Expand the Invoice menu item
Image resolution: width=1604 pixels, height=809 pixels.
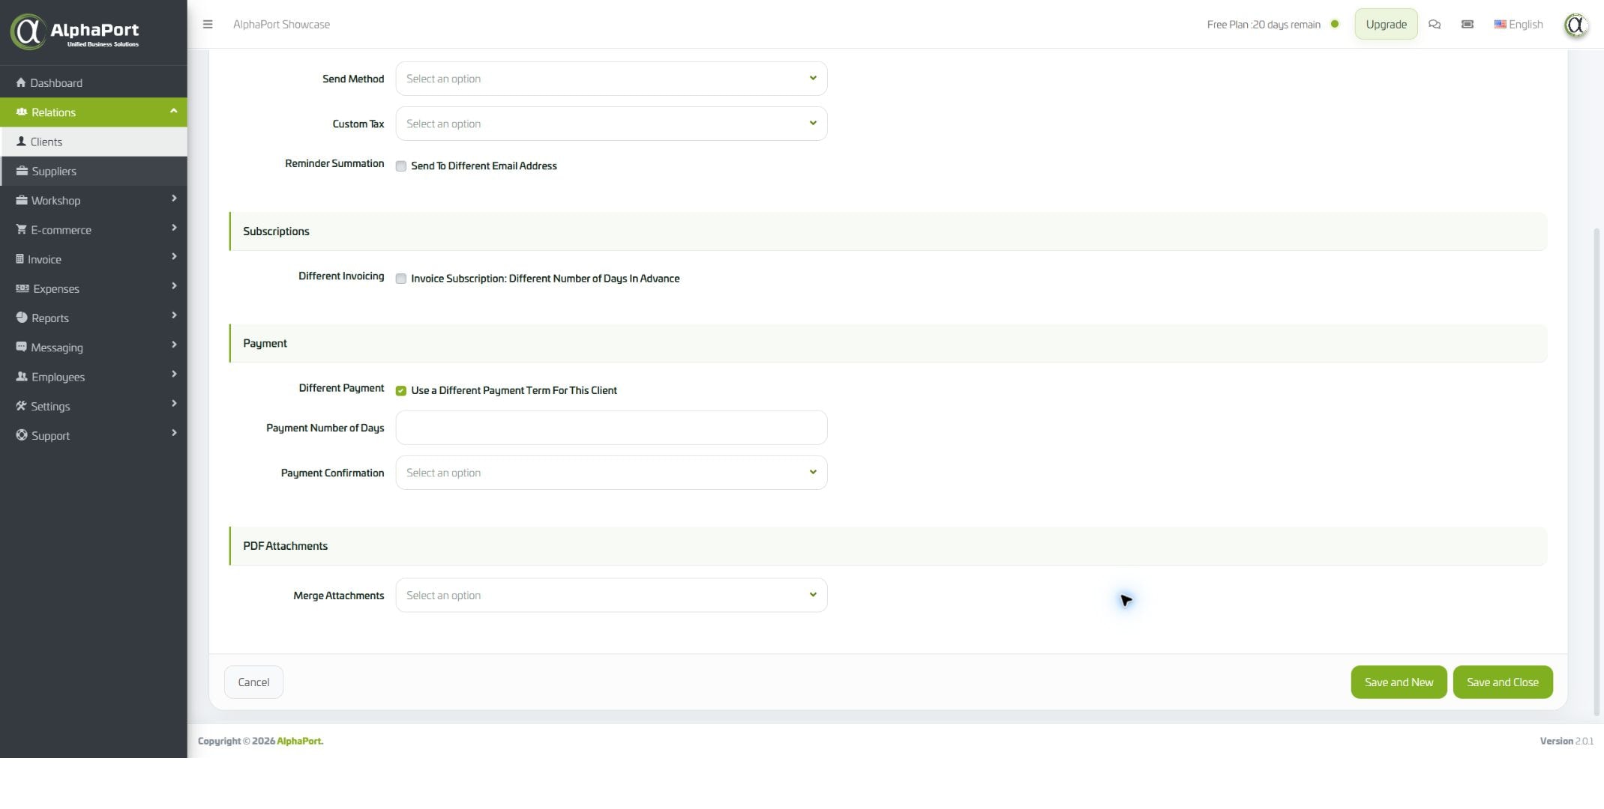tap(94, 259)
